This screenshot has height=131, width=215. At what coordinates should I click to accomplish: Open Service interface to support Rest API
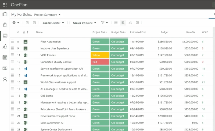(62, 69)
